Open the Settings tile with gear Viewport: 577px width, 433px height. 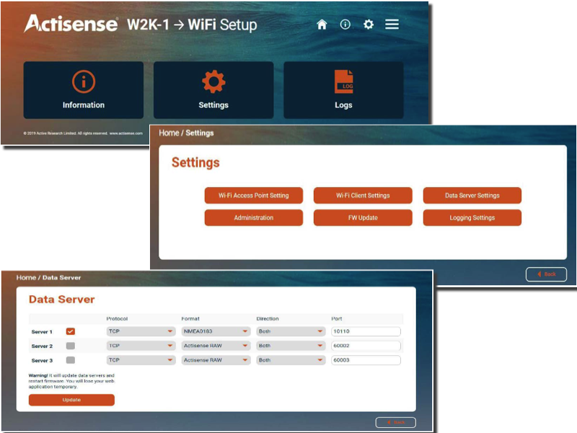pyautogui.click(x=213, y=89)
